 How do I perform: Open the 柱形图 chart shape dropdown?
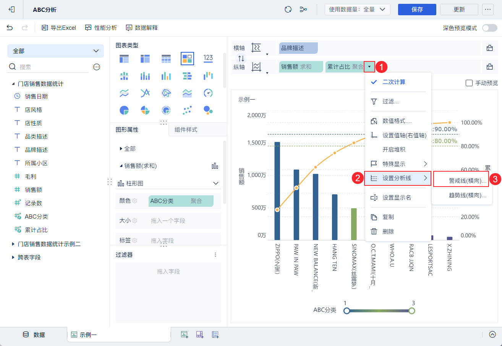coord(168,183)
